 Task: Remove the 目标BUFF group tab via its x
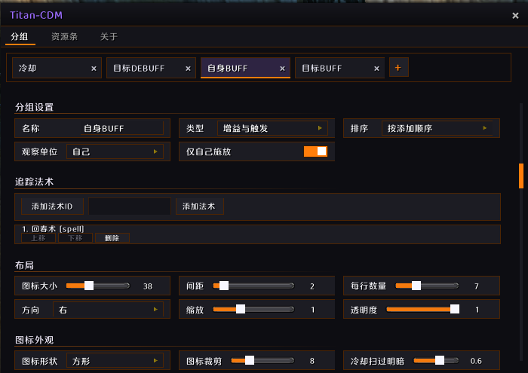point(377,69)
